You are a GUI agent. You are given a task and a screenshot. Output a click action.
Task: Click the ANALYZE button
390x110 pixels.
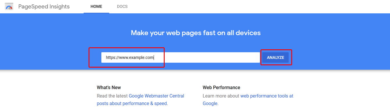pyautogui.click(x=276, y=57)
